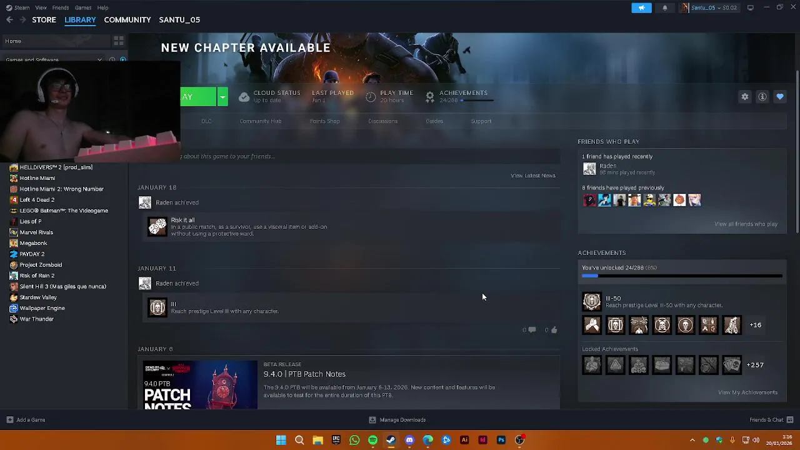
Task: Select PAYDAY 2 in library
Action: (32, 254)
